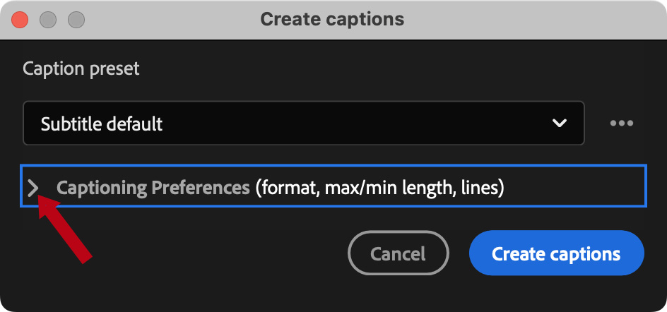Click the arrowhead tip of the red annotation
667x312 pixels.
pyautogui.click(x=40, y=200)
